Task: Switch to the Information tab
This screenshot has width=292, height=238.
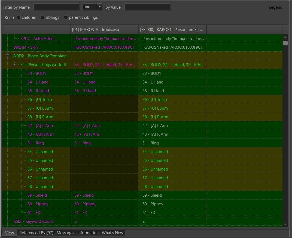Action: point(88,233)
